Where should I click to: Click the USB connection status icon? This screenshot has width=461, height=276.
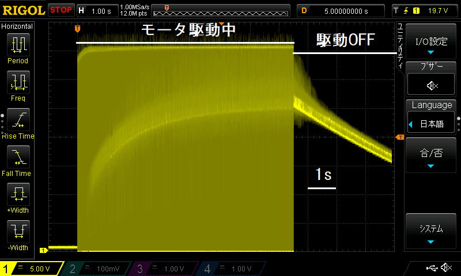click(432, 267)
